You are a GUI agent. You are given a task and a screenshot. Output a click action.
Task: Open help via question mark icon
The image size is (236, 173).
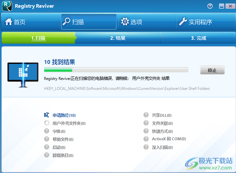pyautogui.click(x=210, y=6)
